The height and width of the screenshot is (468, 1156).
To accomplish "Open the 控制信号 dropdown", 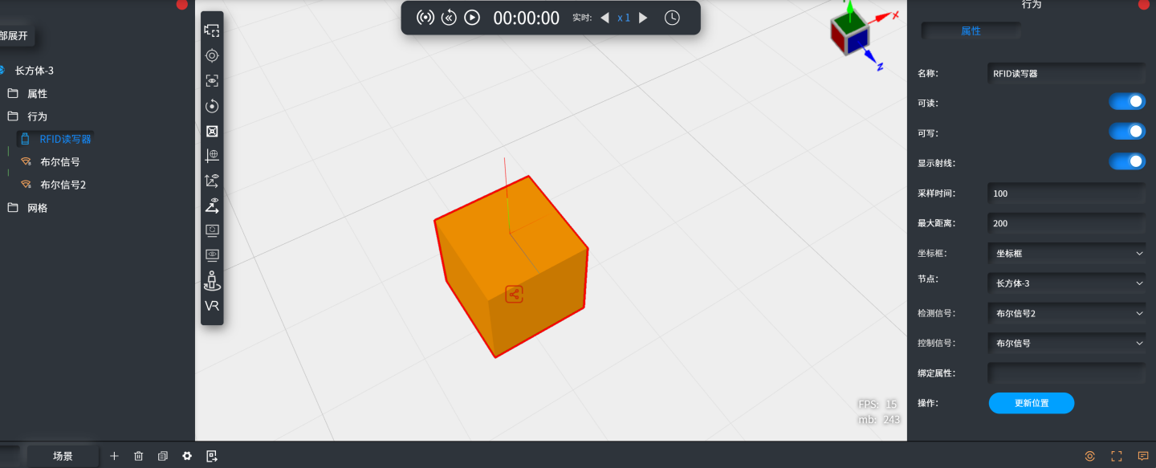I will (x=1067, y=343).
